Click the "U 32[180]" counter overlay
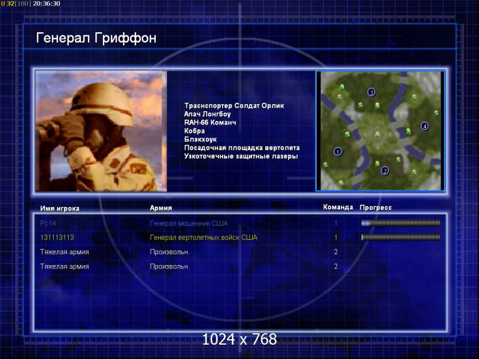 pyautogui.click(x=16, y=4)
